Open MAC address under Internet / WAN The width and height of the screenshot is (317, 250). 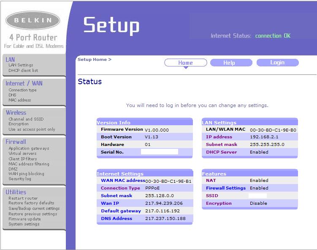point(19,100)
